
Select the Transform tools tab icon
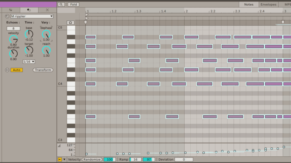[29, 10]
